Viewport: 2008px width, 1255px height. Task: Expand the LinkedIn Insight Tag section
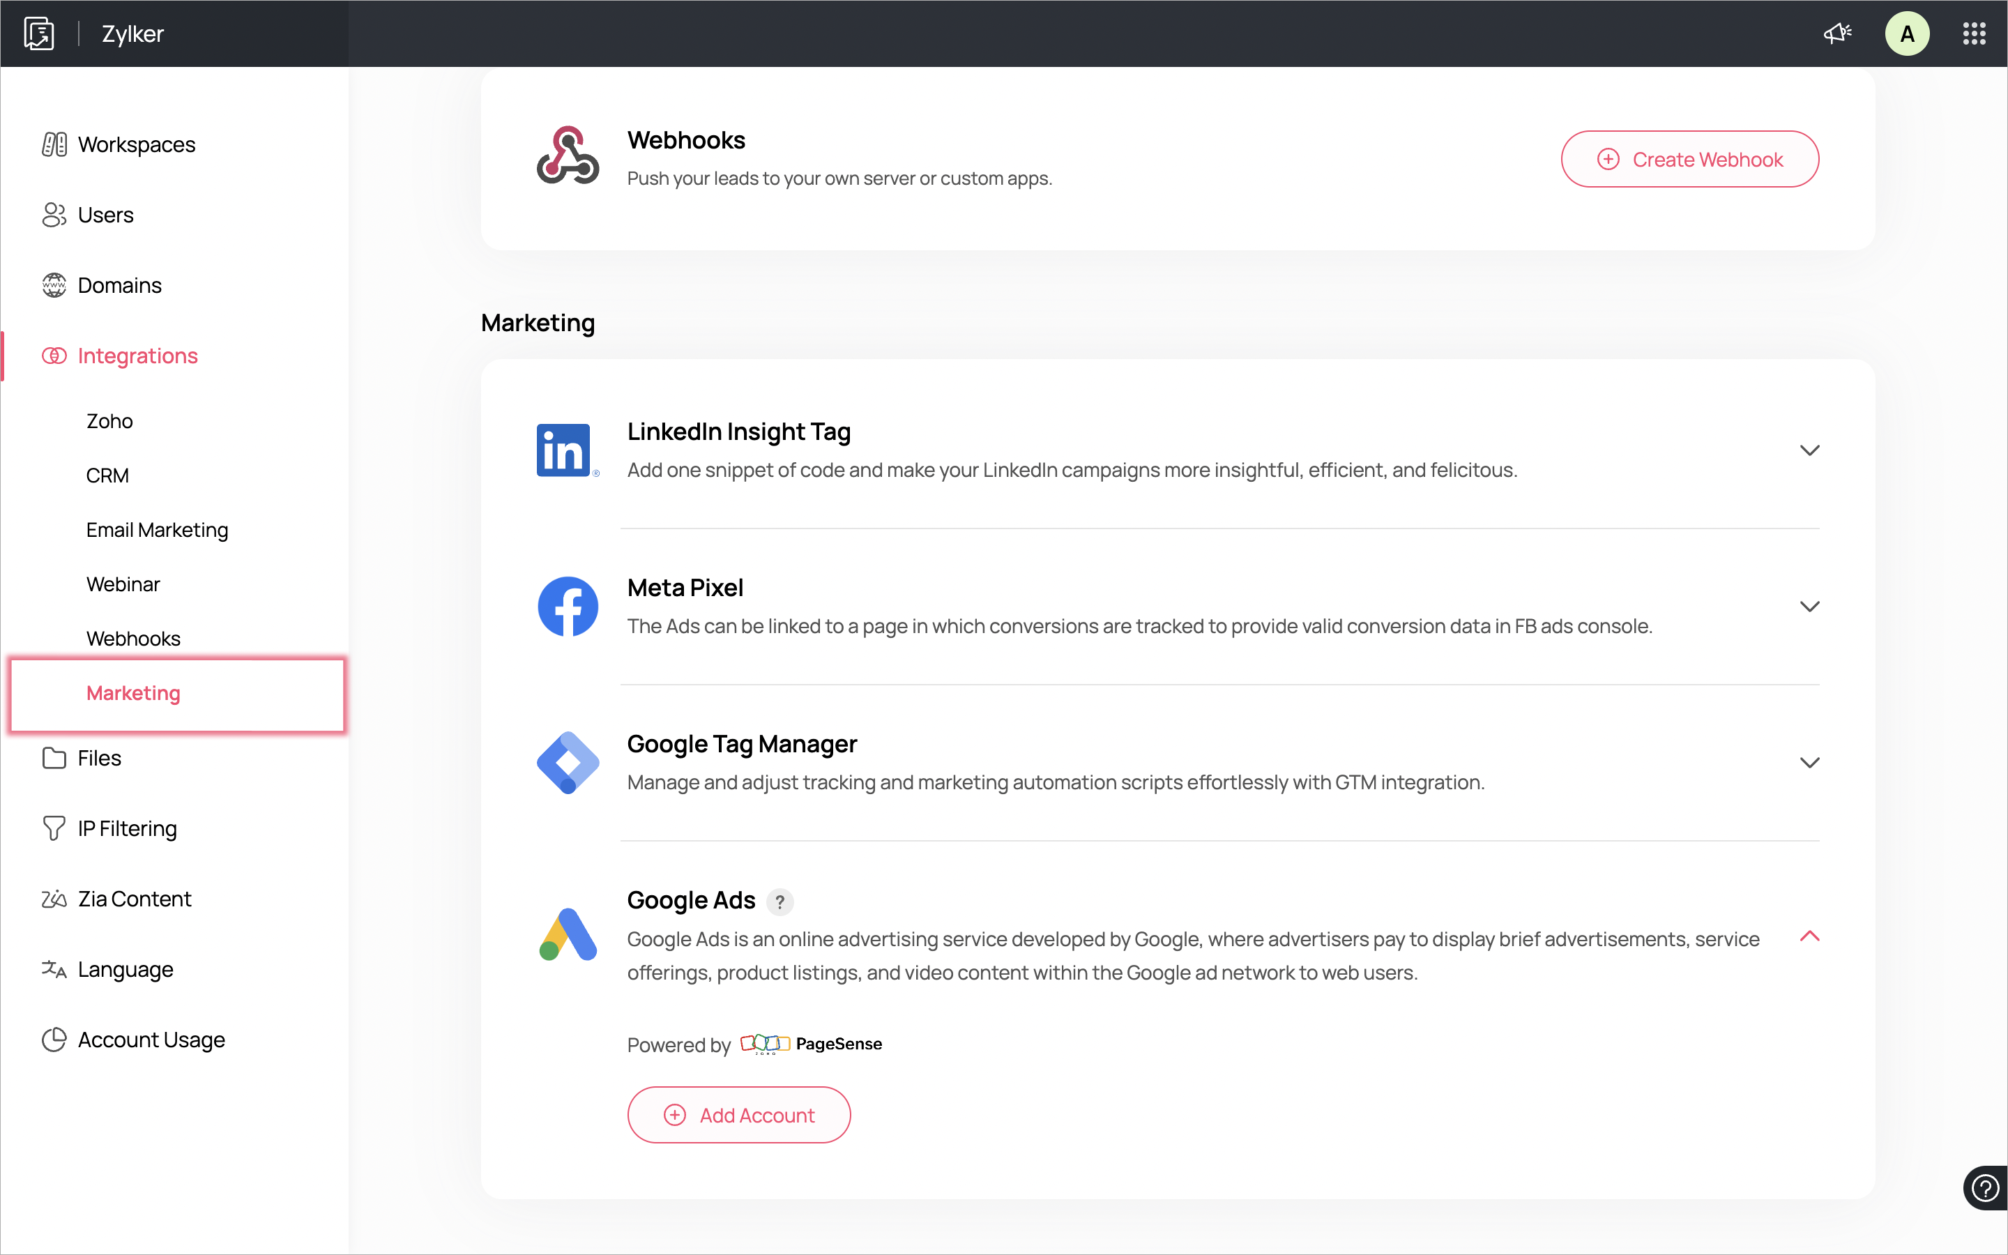(1809, 450)
